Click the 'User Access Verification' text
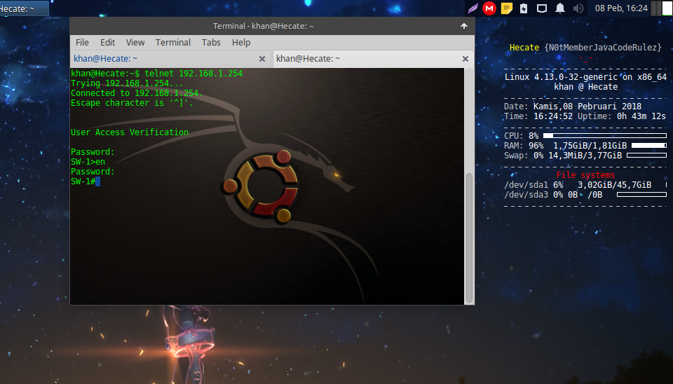Image resolution: width=673 pixels, height=384 pixels. [130, 132]
